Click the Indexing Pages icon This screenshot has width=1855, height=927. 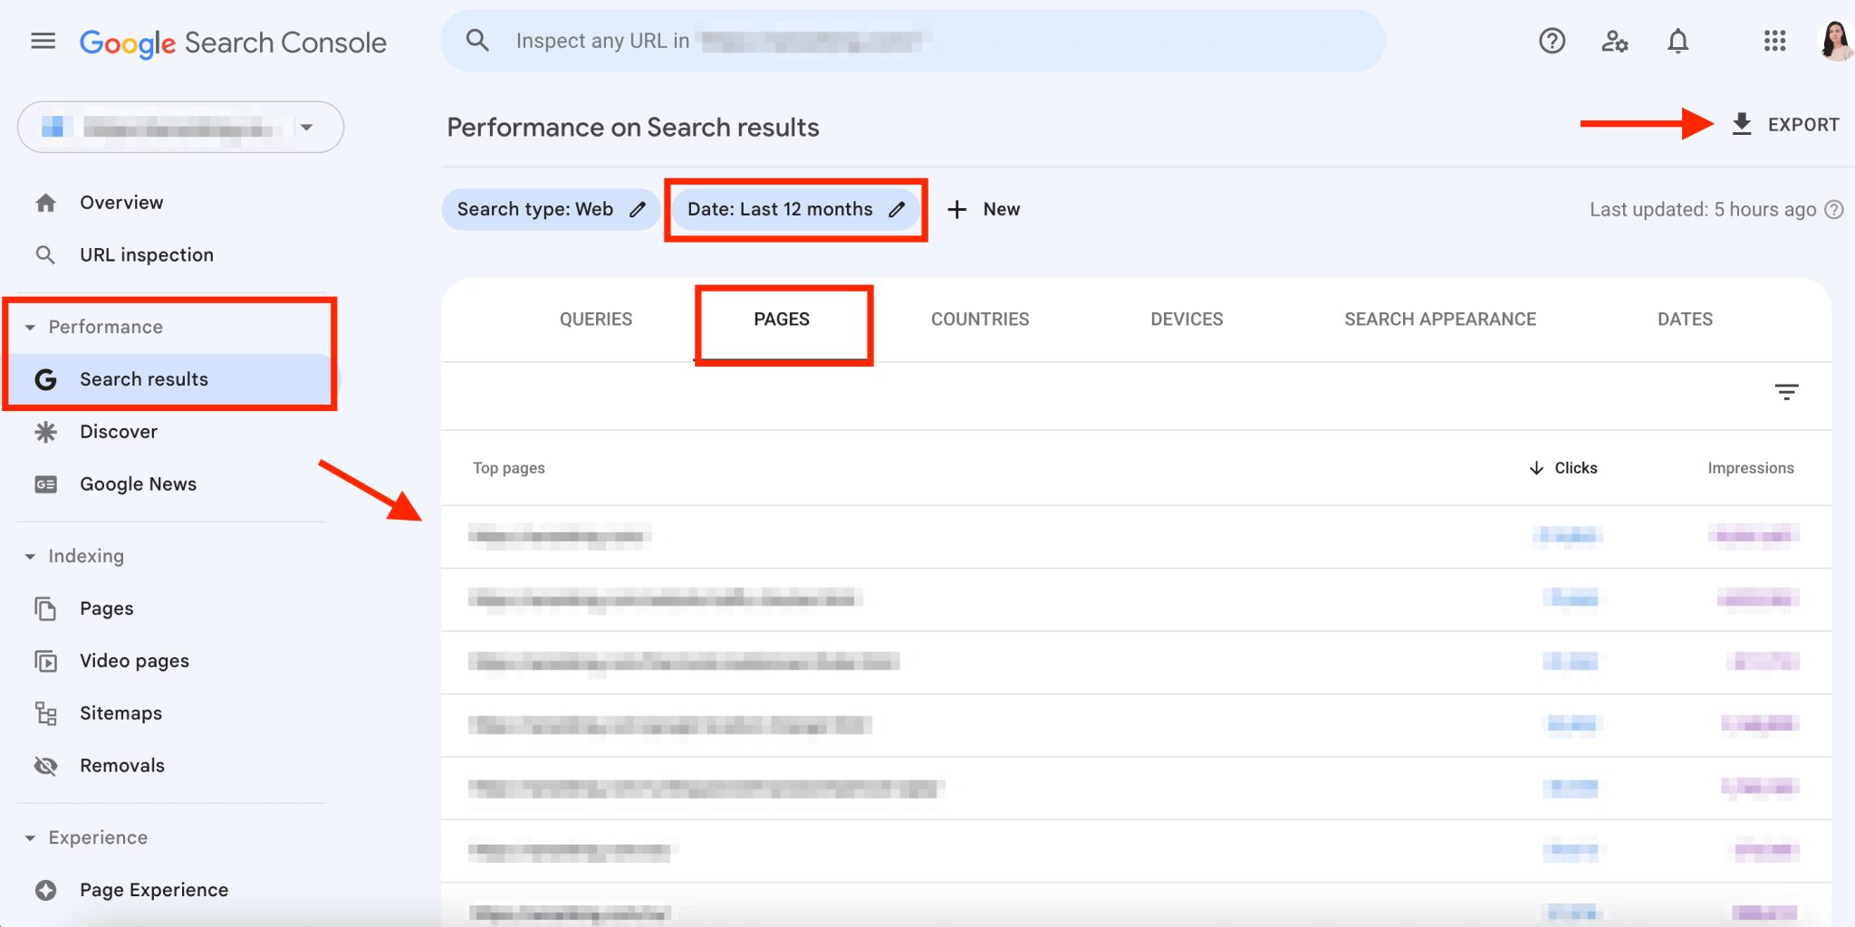pos(45,608)
